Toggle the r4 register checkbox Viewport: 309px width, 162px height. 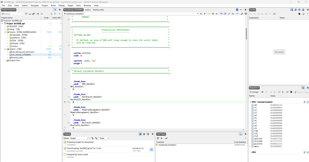point(253,115)
